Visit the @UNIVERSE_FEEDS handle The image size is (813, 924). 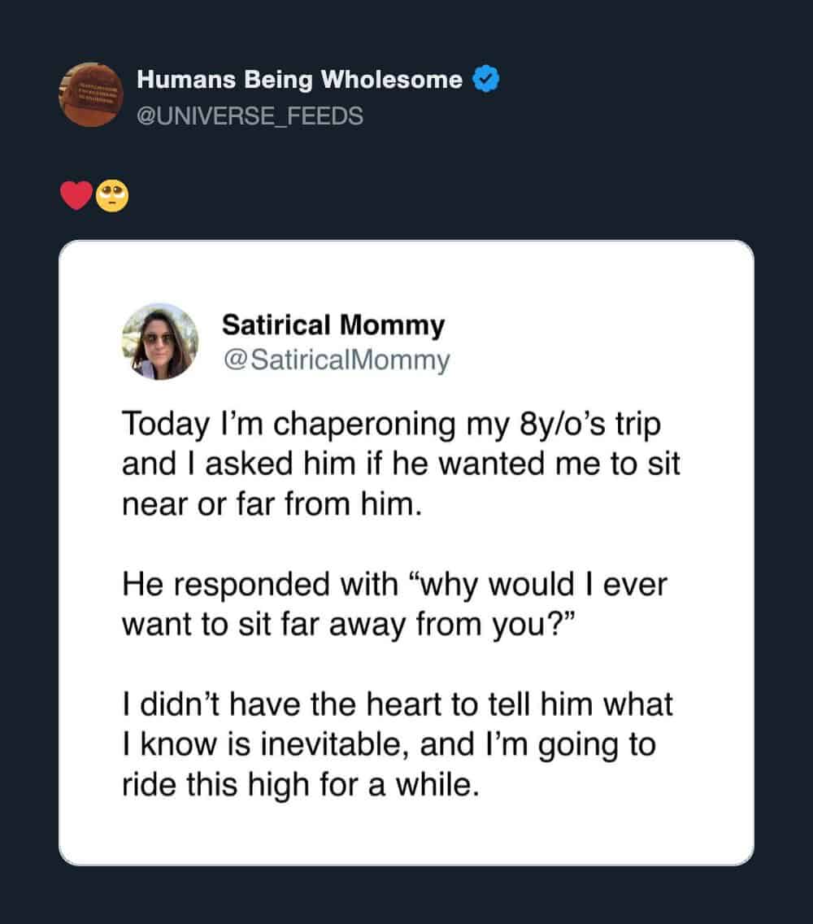(x=250, y=116)
